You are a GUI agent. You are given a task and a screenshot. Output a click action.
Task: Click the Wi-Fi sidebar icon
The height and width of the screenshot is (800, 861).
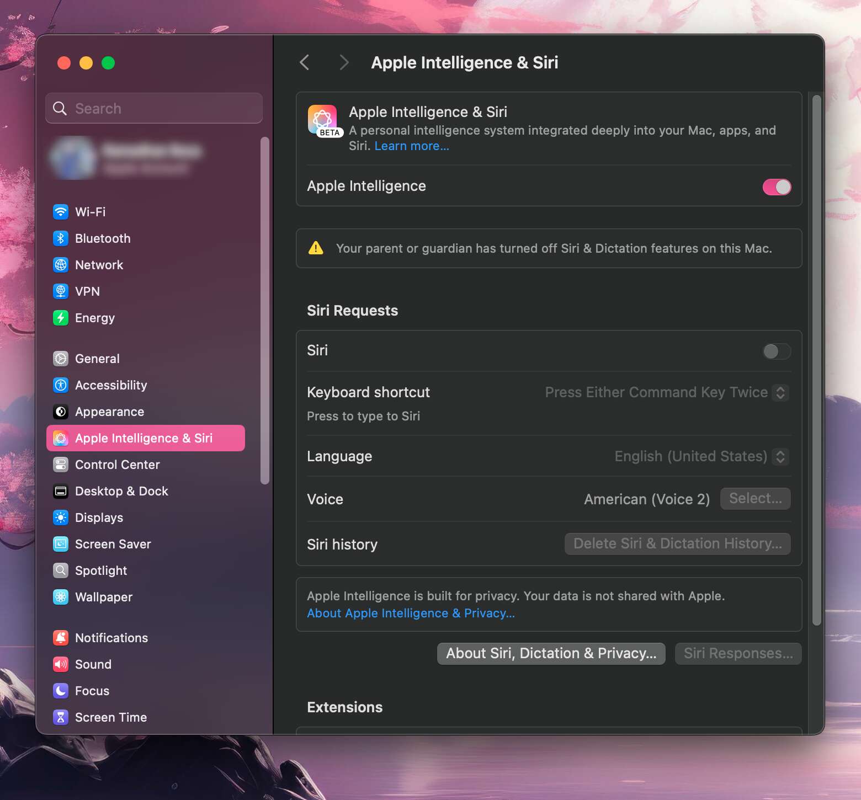click(61, 212)
